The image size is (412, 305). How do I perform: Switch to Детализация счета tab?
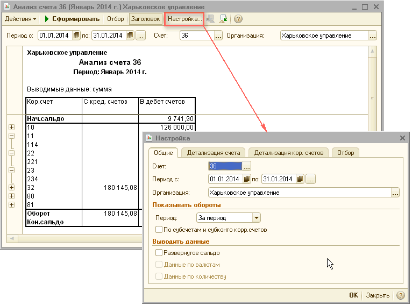214,153
